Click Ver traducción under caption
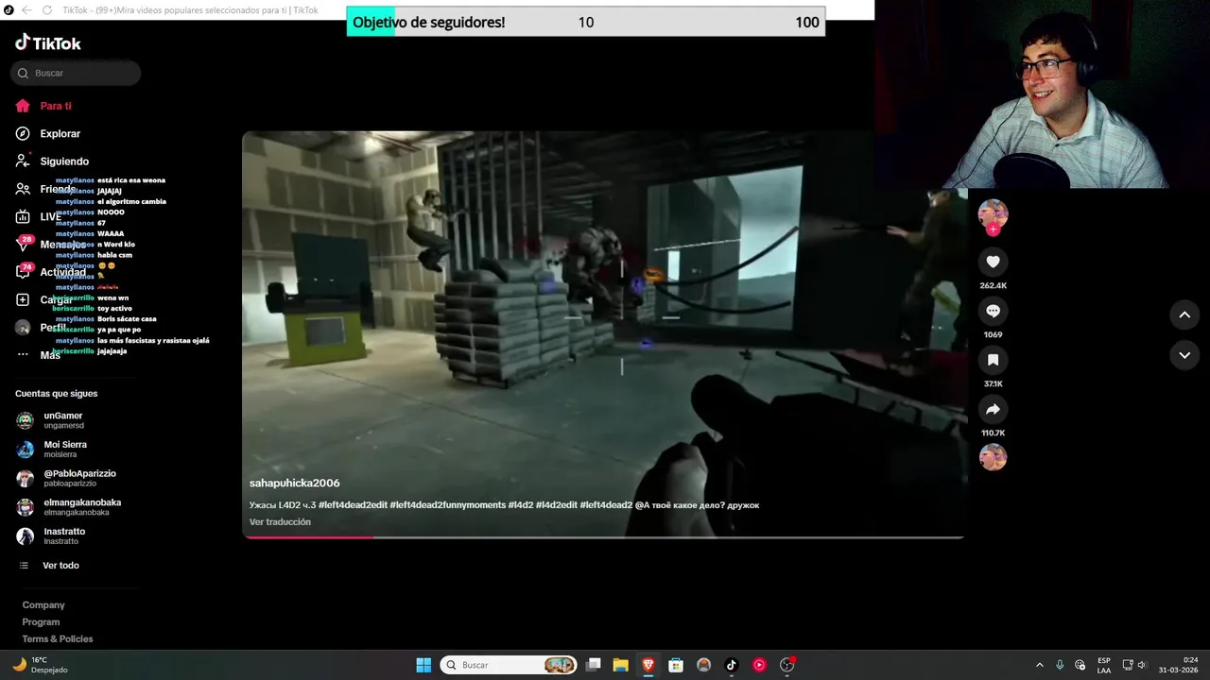Screen dimensions: 1210x680 [x=280, y=521]
